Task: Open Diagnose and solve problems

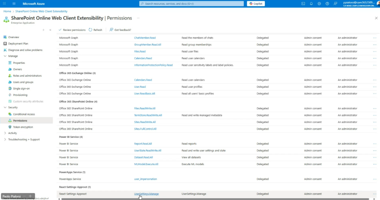Action: (25, 50)
